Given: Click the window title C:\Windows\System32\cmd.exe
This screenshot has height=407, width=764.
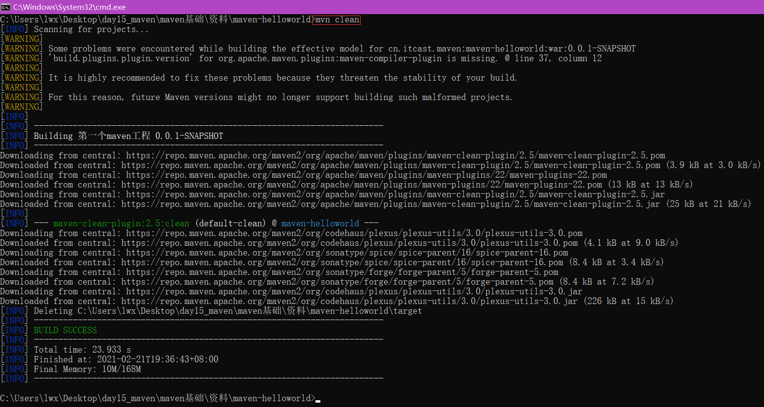Looking at the screenshot, I should tap(69, 7).
